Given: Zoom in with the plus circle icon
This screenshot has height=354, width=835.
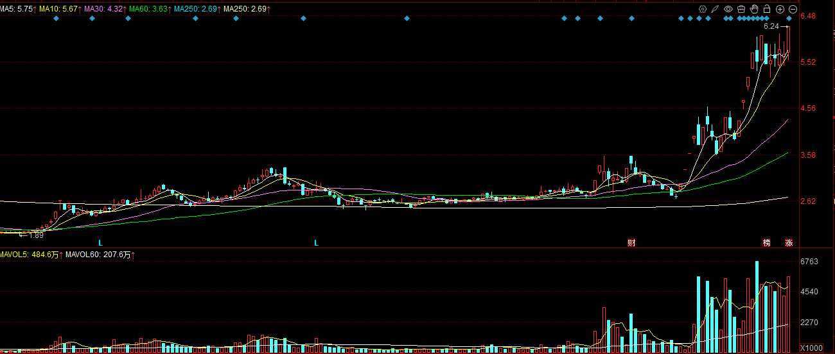Looking at the screenshot, I should (780, 9).
